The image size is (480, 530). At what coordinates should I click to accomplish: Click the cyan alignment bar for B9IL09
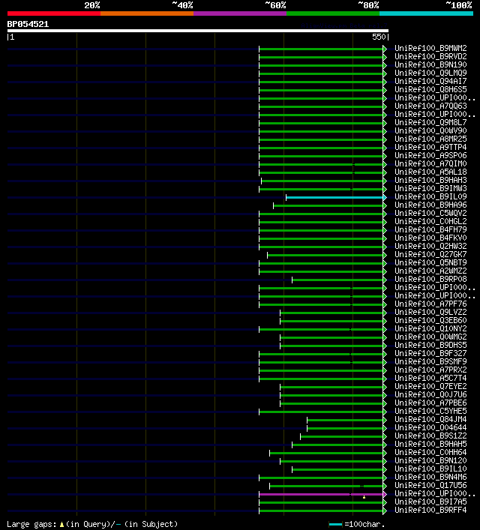334,197
